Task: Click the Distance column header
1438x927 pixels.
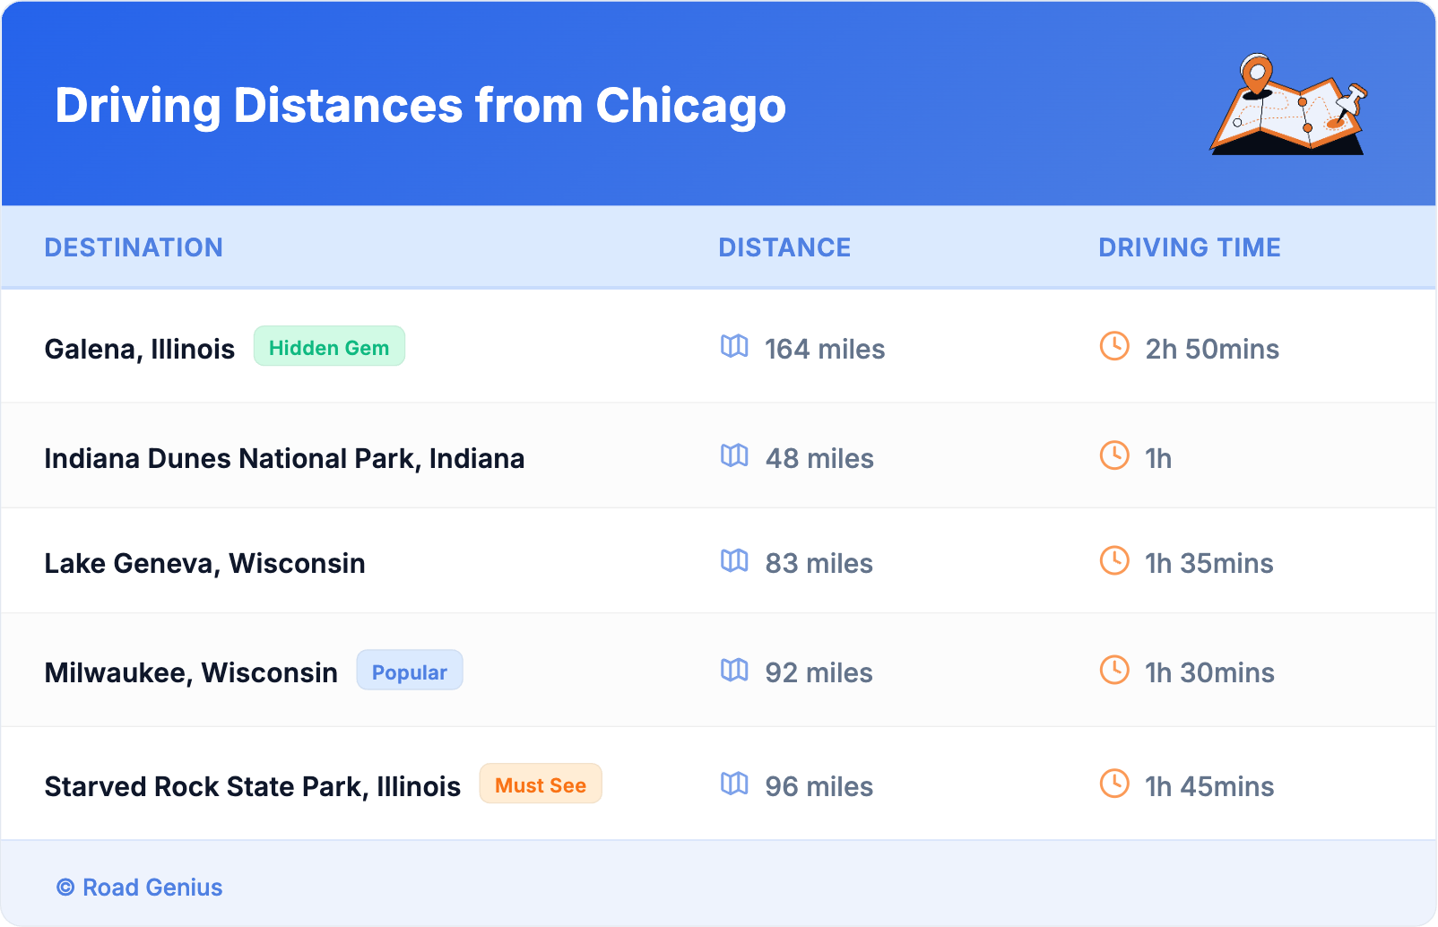Action: click(784, 247)
